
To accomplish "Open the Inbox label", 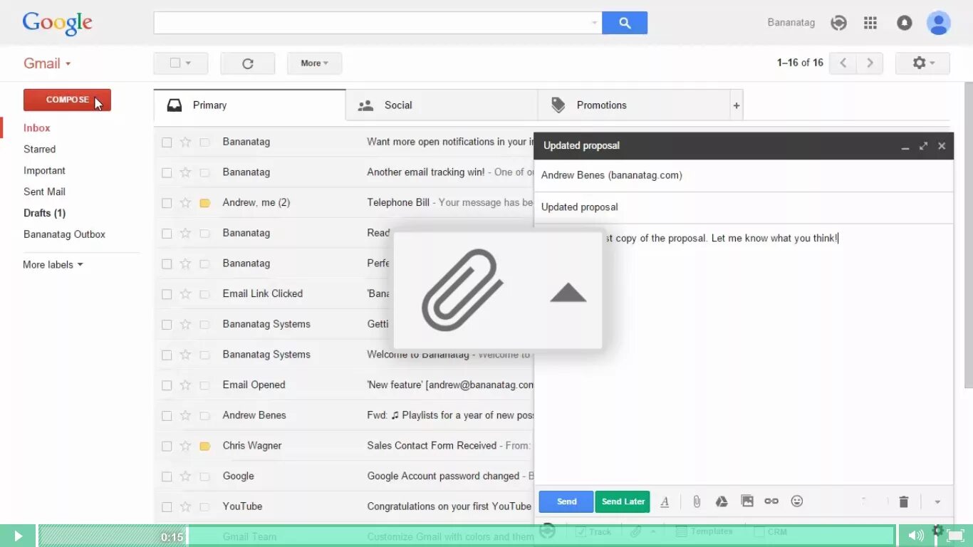I will [x=37, y=128].
